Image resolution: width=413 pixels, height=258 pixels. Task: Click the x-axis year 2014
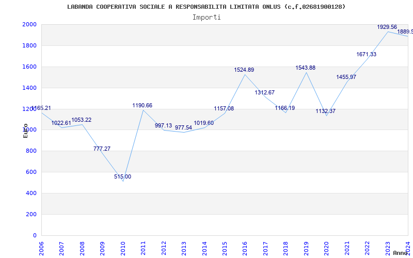204,249
